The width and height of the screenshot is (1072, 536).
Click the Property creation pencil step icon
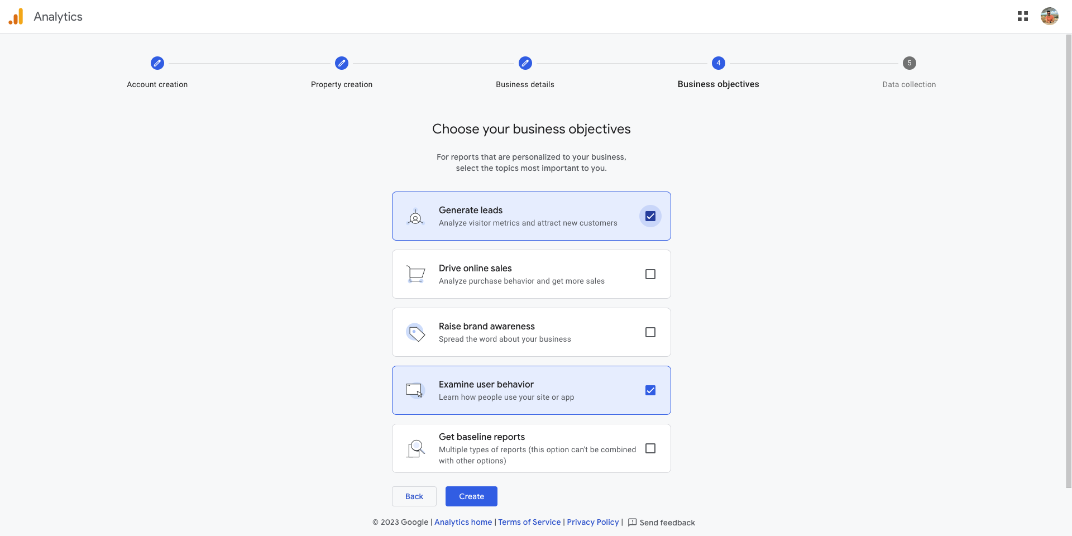[342, 63]
